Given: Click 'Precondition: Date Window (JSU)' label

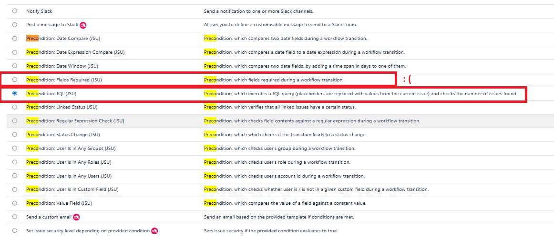Looking at the screenshot, I should tap(62, 66).
